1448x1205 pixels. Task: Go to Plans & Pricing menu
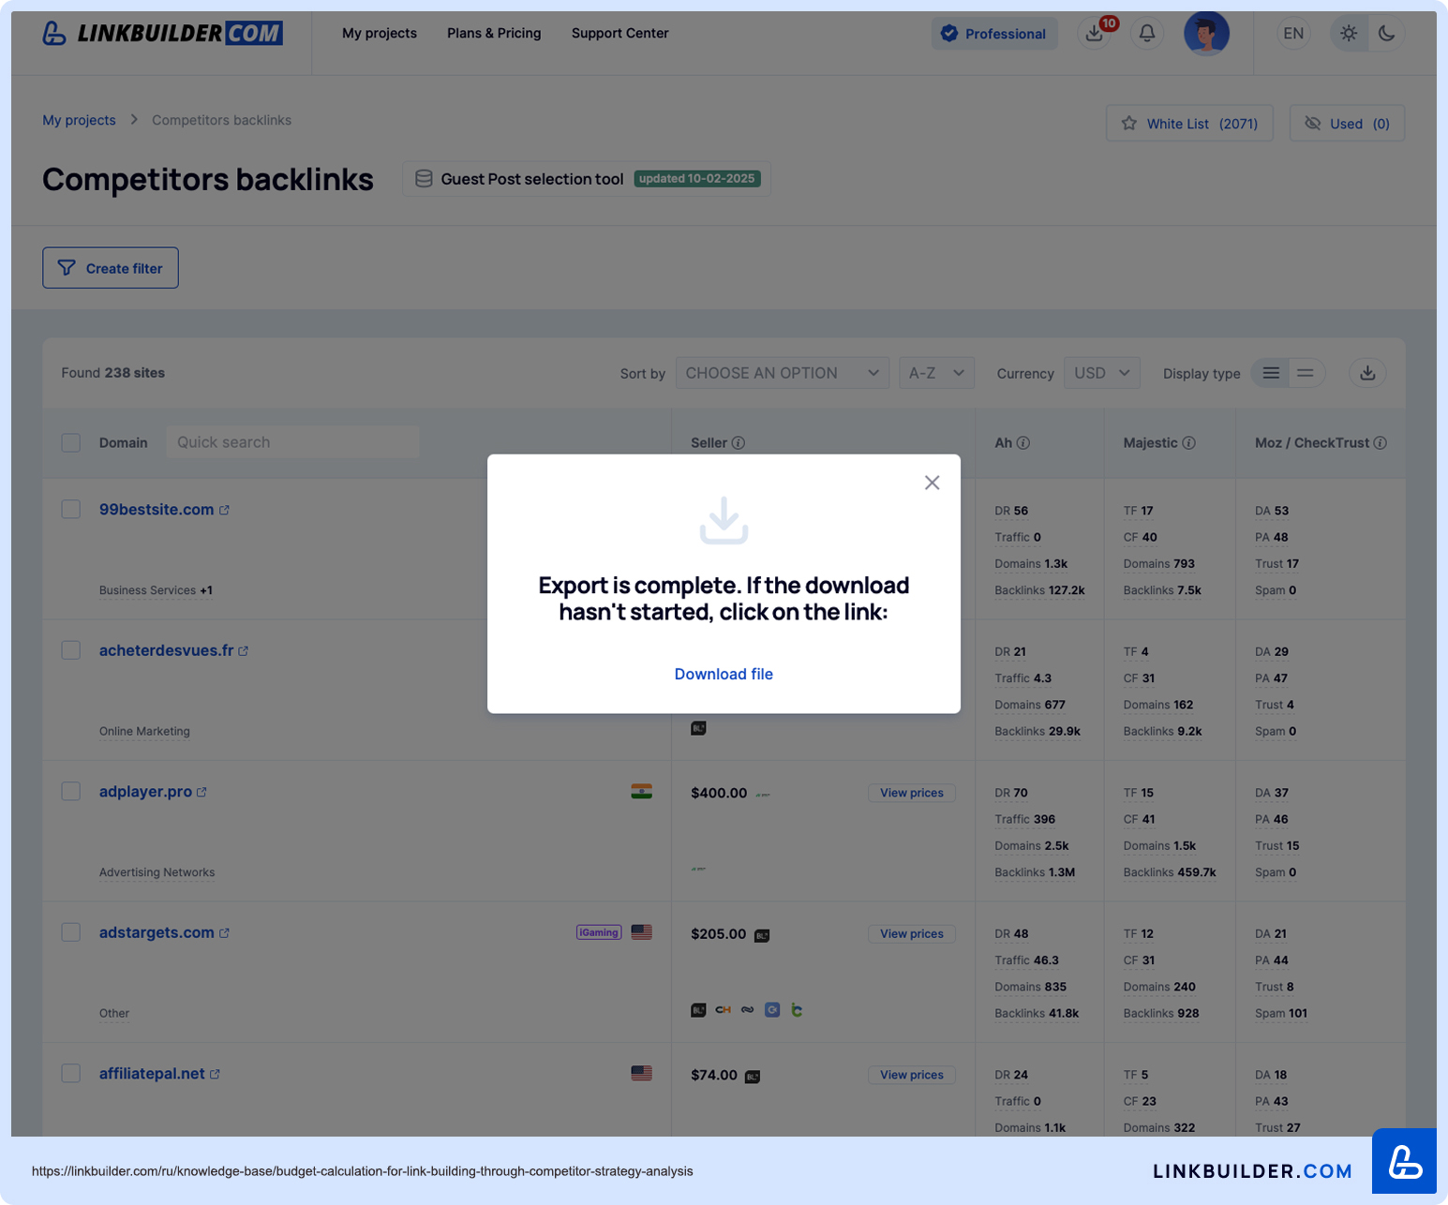[494, 34]
